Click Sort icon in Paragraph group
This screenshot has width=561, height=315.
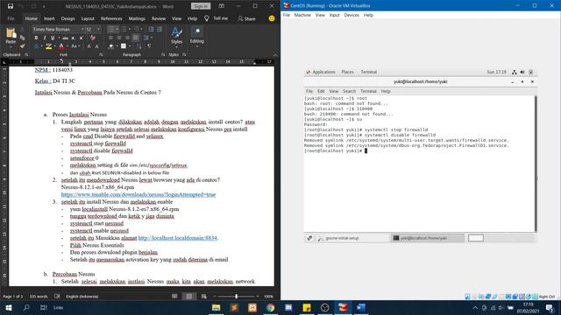click(138, 46)
